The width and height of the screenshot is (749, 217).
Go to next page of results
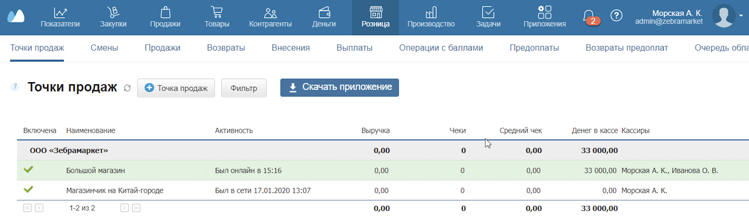[124, 208]
